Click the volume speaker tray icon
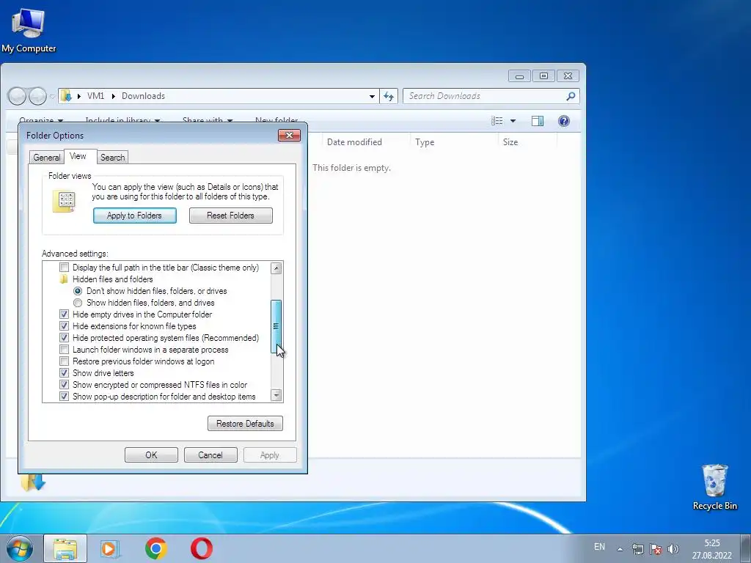 coord(673,548)
